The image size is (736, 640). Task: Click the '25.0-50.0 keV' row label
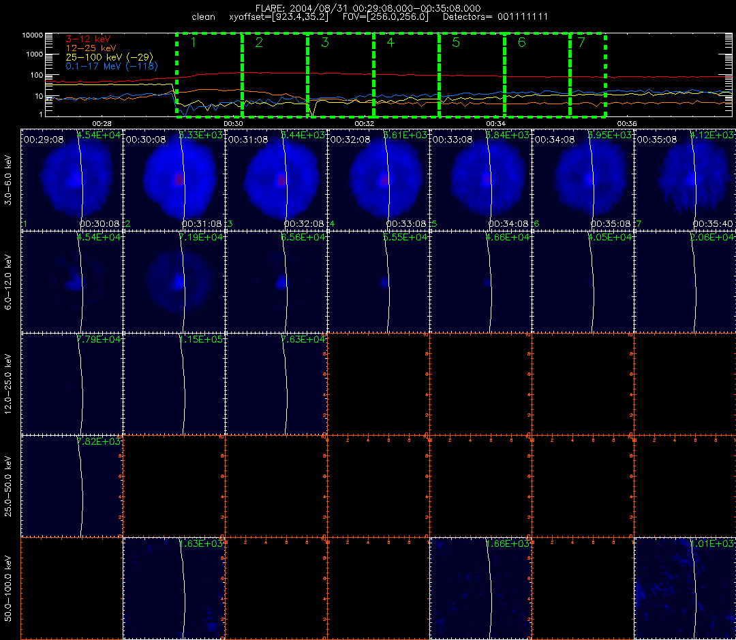pyautogui.click(x=8, y=486)
